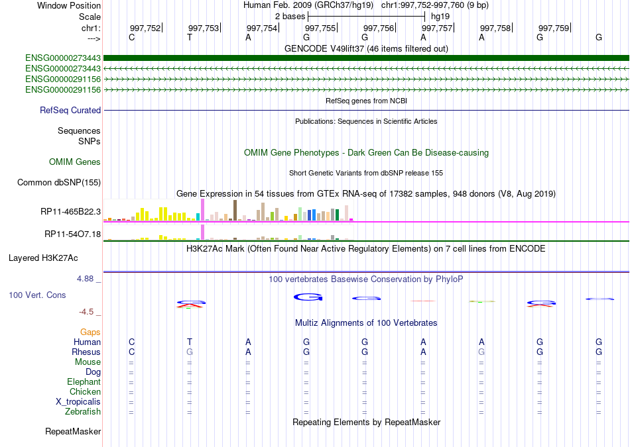
Task: Click the blue-and-red conservation logo under 997,753
Action: click(191, 304)
